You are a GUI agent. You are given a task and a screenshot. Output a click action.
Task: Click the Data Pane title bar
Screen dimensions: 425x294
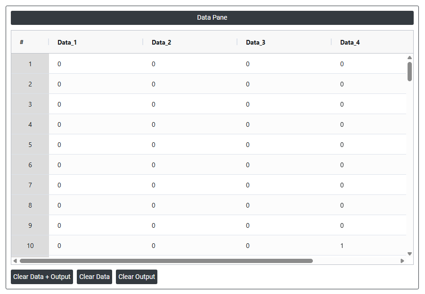point(212,18)
